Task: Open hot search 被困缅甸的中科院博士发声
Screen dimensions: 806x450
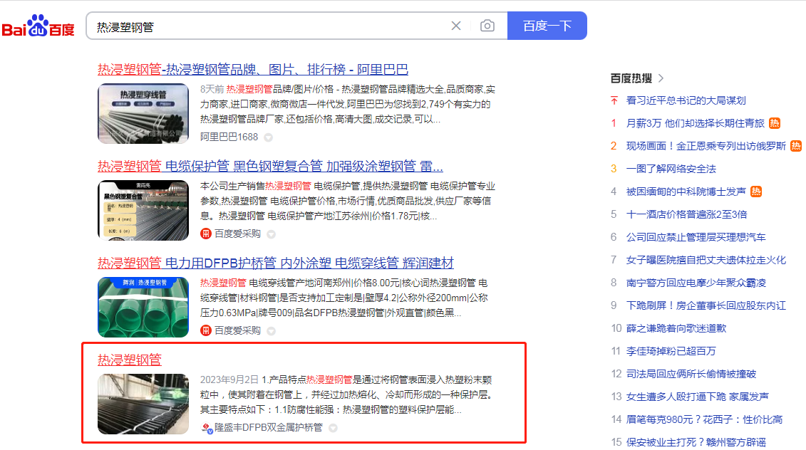Action: point(686,192)
